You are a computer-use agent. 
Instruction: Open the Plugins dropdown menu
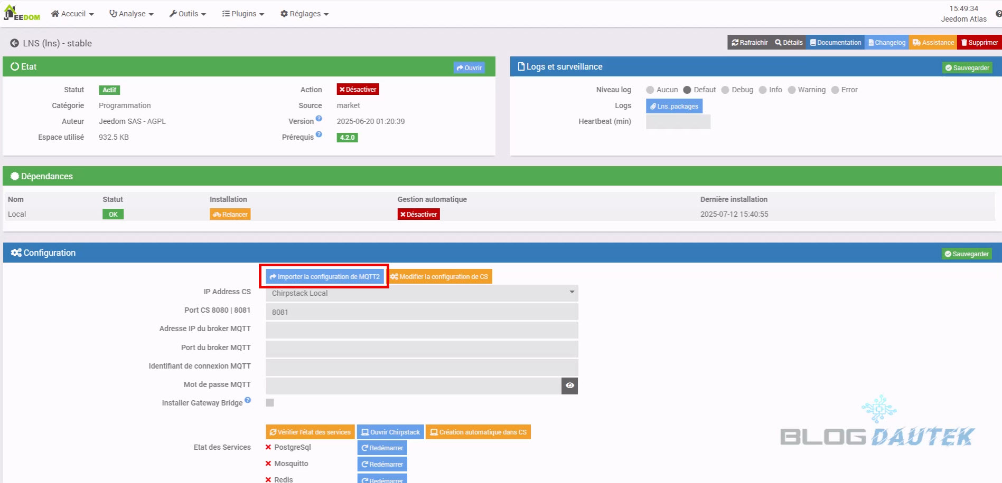243,14
